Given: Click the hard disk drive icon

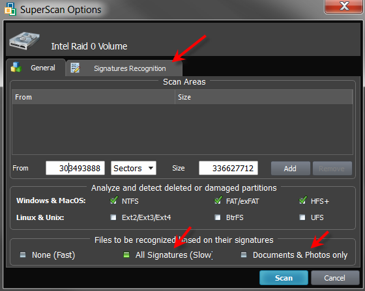Looking at the screenshot, I should [x=25, y=40].
